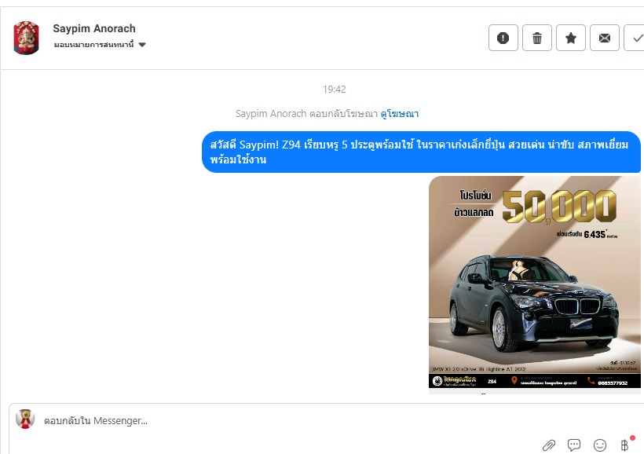The width and height of the screenshot is (644, 454).
Task: Star this conversation for follow-up
Action: [x=570, y=38]
